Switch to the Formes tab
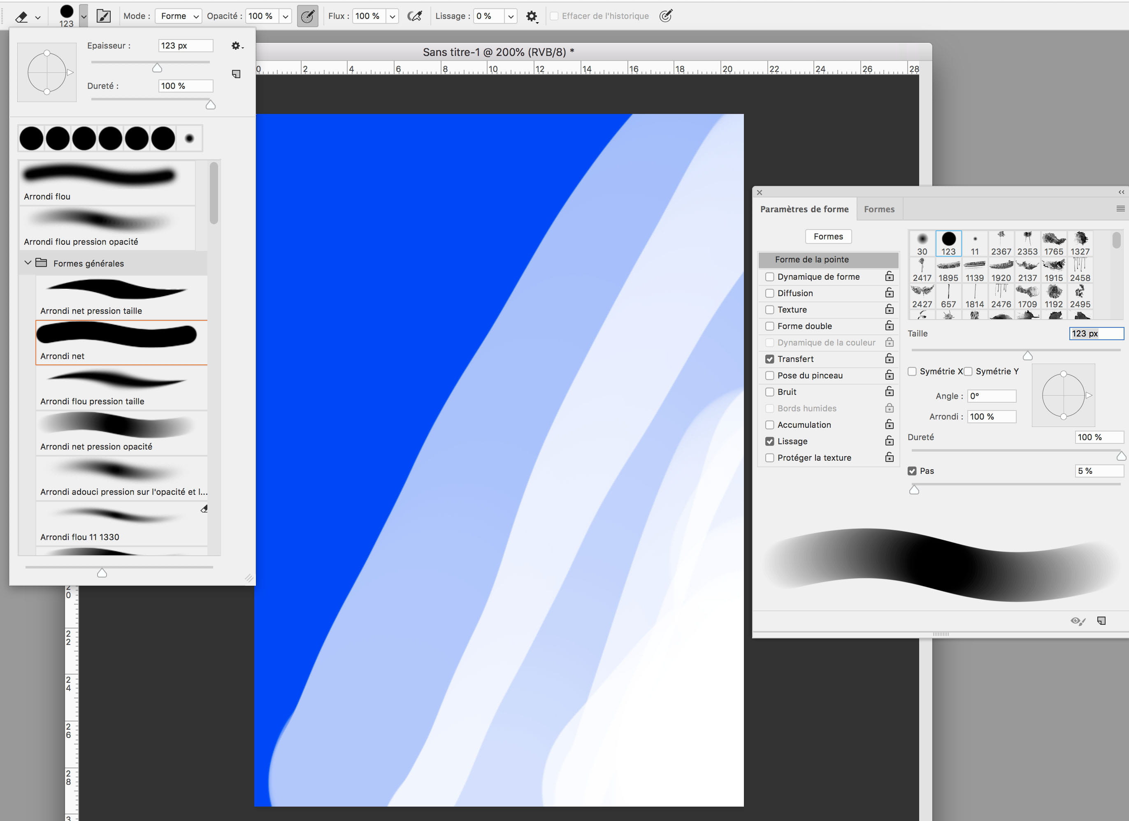 879,209
